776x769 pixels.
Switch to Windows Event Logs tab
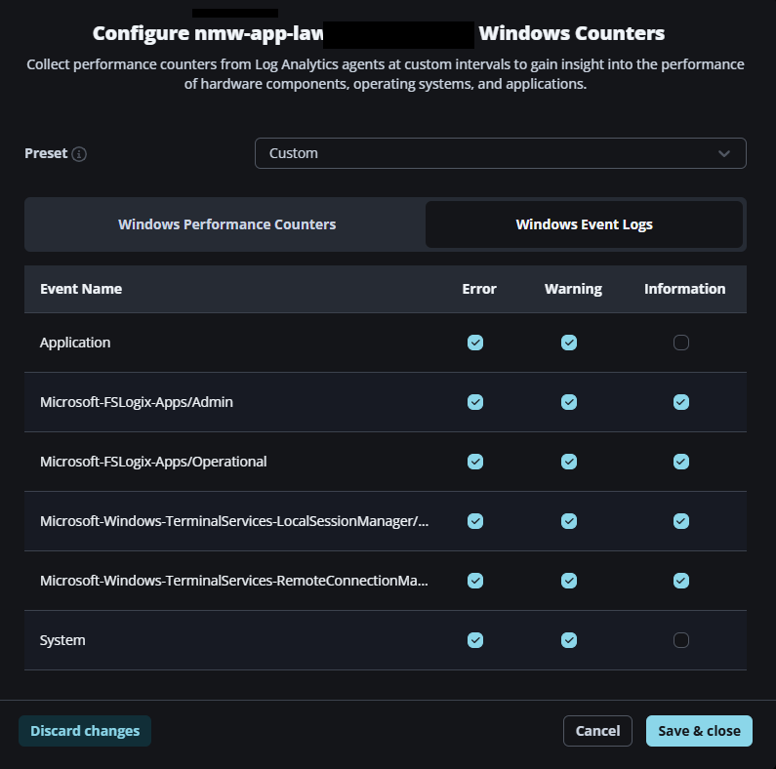click(584, 224)
